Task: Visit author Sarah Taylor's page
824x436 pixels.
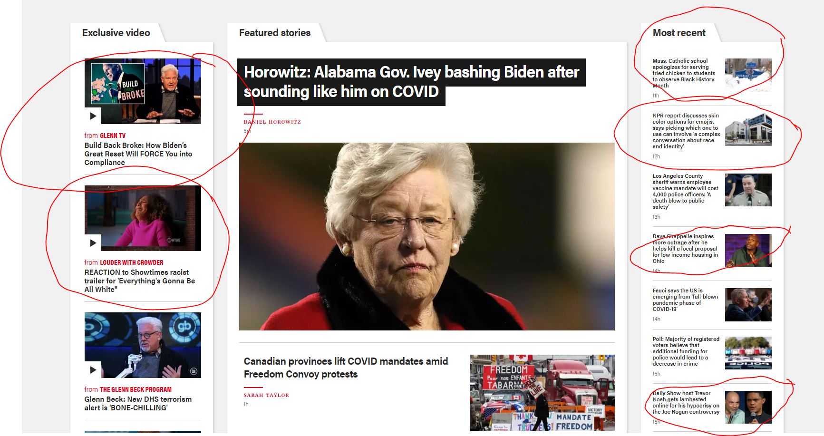Action: click(266, 395)
